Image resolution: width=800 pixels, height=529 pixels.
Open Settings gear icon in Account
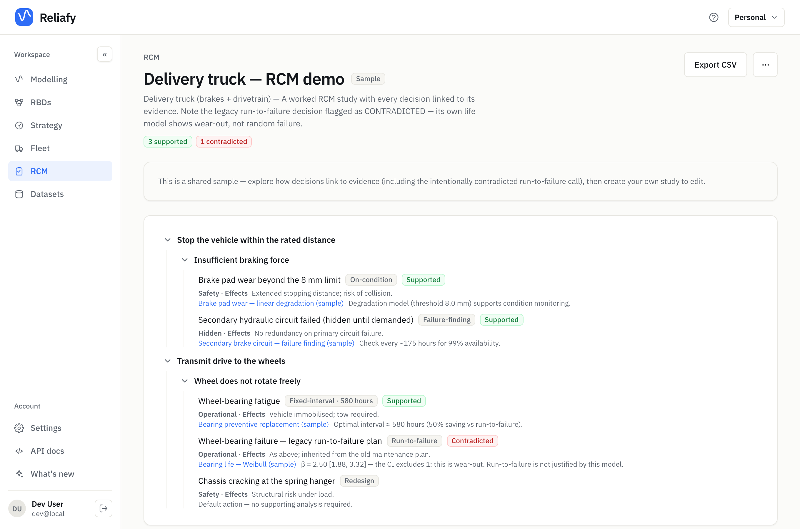(19, 428)
